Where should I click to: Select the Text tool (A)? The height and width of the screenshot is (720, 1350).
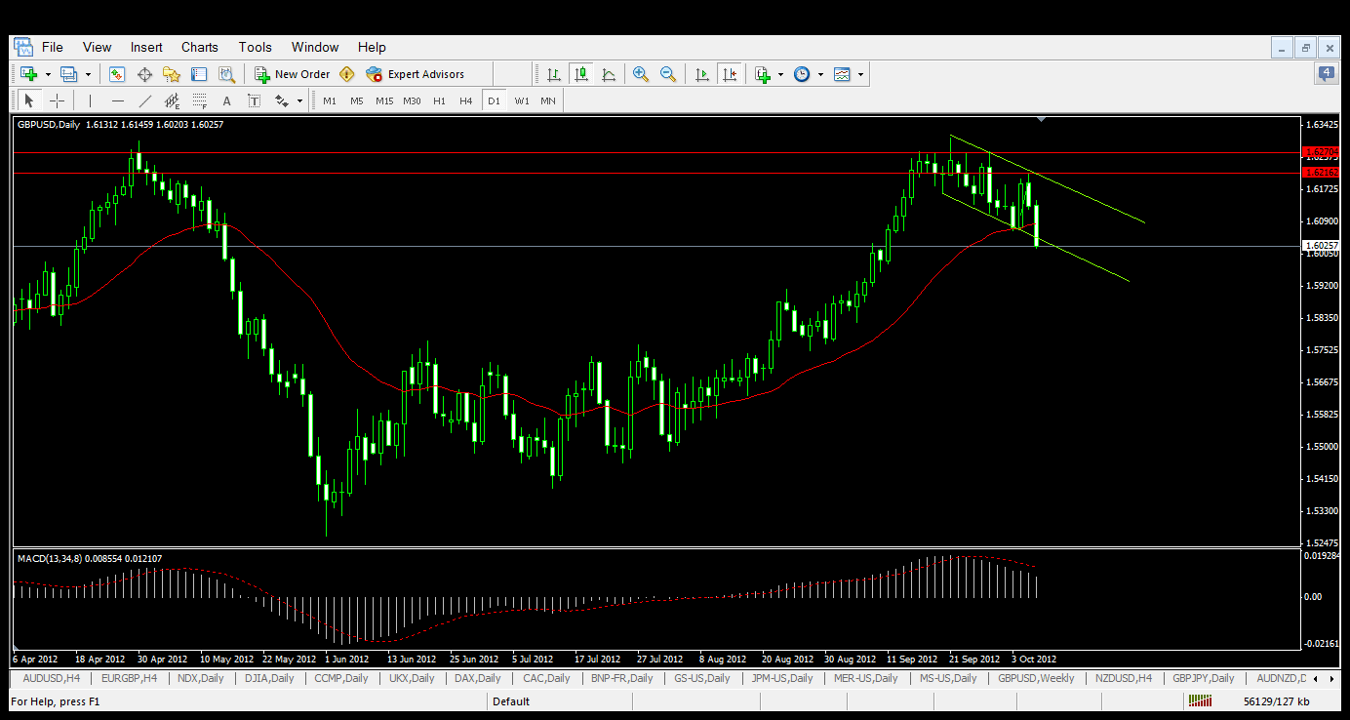(227, 100)
